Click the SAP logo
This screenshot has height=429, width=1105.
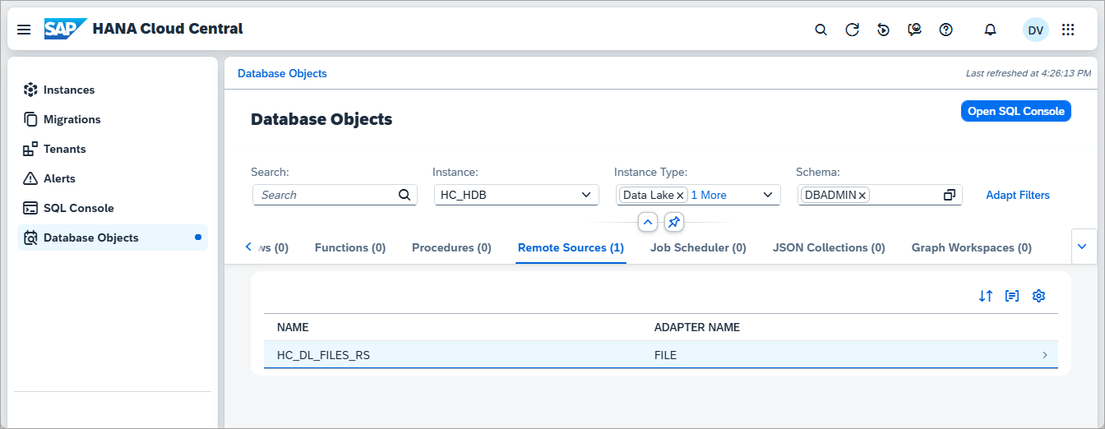(66, 30)
